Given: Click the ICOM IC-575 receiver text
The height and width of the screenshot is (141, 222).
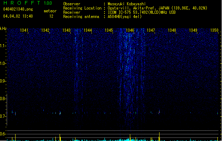Looking at the screenshot, I should click(142, 12).
